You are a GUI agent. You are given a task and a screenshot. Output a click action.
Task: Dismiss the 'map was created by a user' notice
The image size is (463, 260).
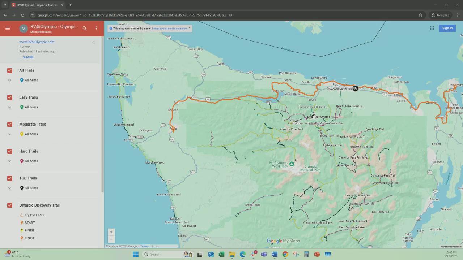(189, 27)
